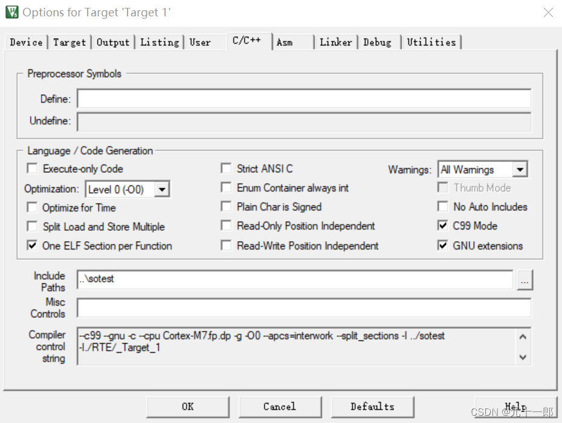This screenshot has width=562, height=423.
Task: Enable Split Load and Store Multiple
Action: pos(32,226)
